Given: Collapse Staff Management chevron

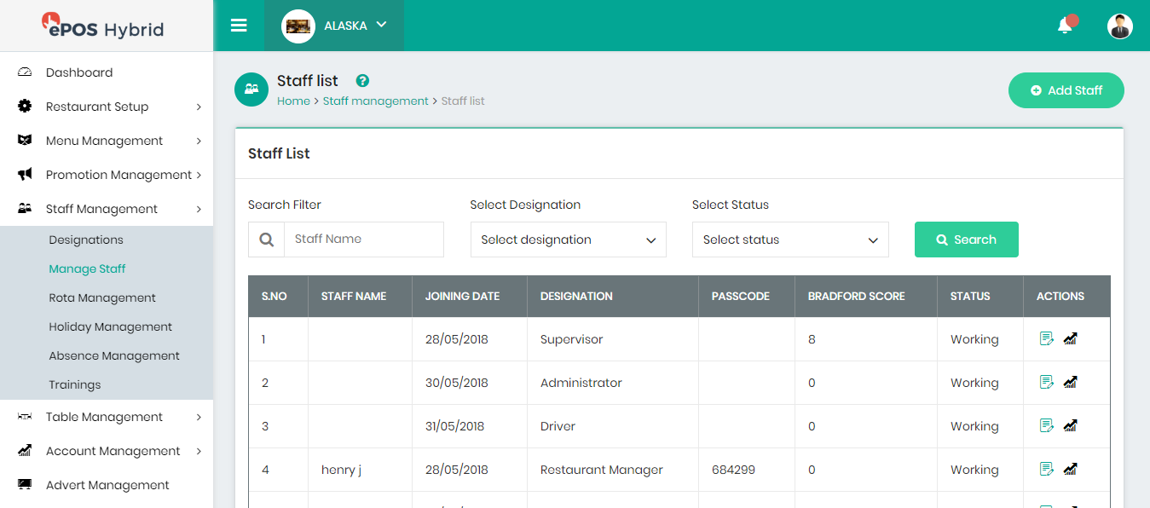Looking at the screenshot, I should click(x=199, y=209).
